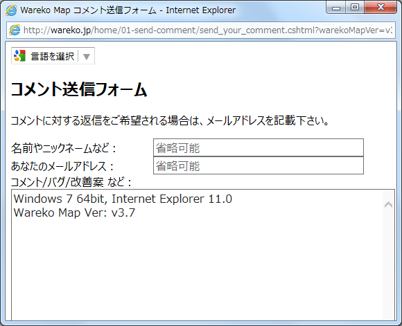Open the 言語を選択 language selector

click(53, 56)
